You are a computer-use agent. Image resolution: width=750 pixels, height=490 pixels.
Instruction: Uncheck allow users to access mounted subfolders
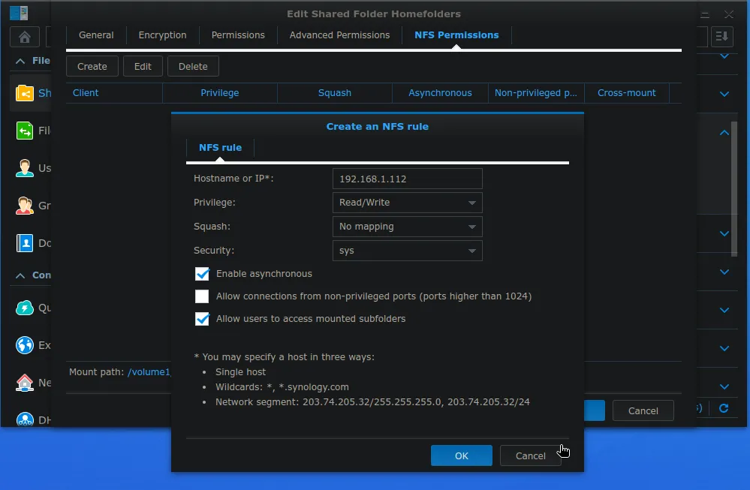point(202,319)
